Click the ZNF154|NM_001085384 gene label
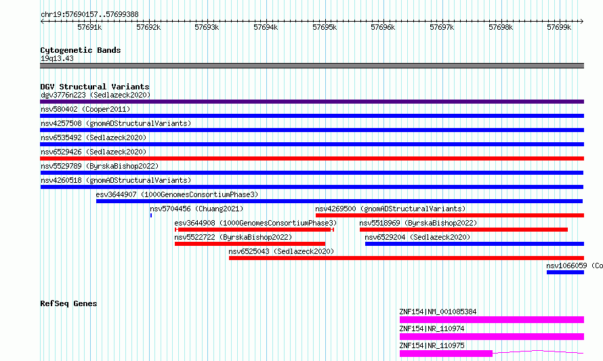The width and height of the screenshot is (603, 361). point(438,312)
